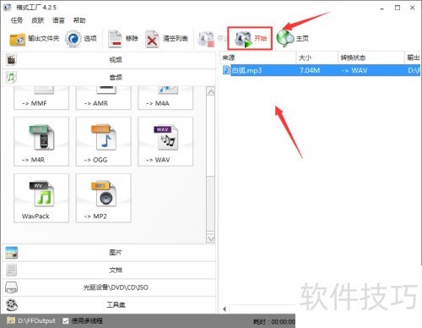Click the 移除 remove button

[x=123, y=39]
